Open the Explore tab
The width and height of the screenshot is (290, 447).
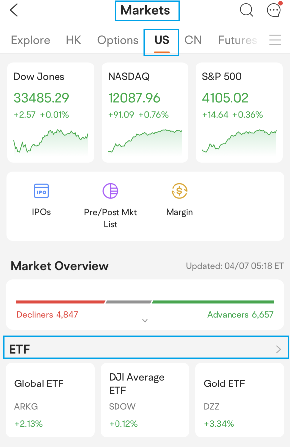click(x=30, y=40)
